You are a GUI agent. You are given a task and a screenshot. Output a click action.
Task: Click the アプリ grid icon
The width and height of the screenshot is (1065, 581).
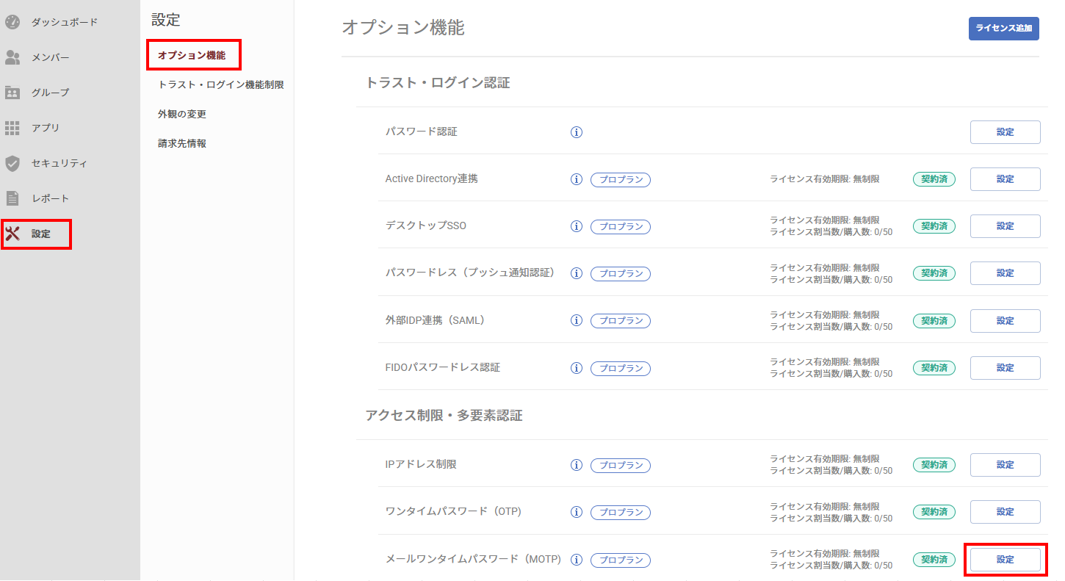pyautogui.click(x=12, y=128)
